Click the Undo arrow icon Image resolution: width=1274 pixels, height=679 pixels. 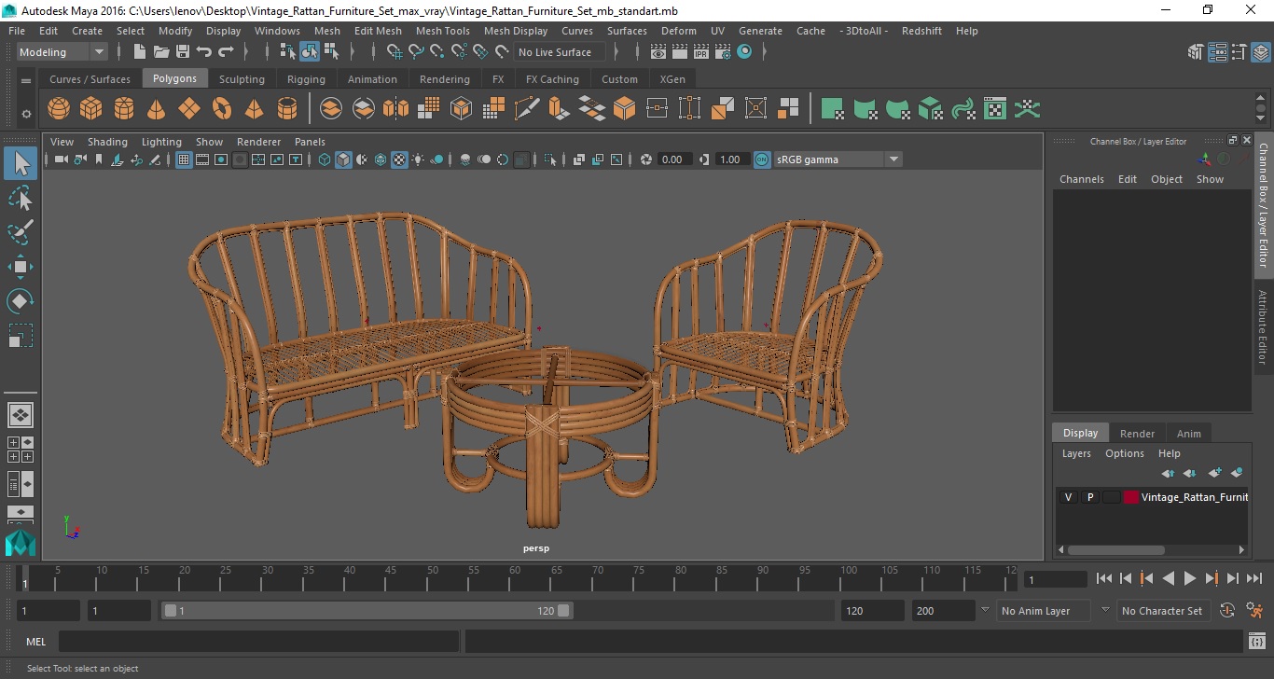[x=204, y=52]
